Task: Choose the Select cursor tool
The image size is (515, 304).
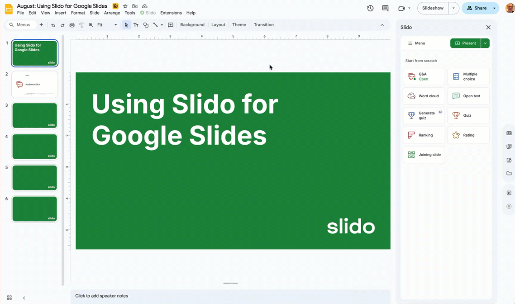Action: [x=126, y=25]
